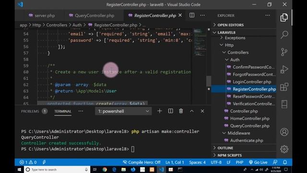Change indentation via 'Spaces: 4'

coord(197,162)
